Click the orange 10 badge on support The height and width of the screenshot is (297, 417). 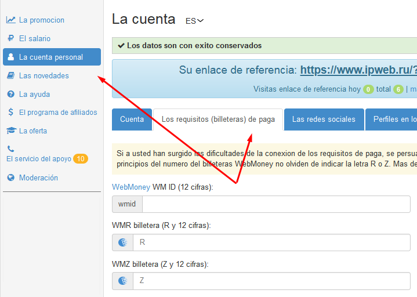coord(81,159)
